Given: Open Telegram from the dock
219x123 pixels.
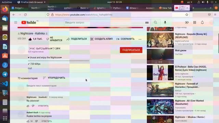Looking at the screenshot, I should [5, 74].
